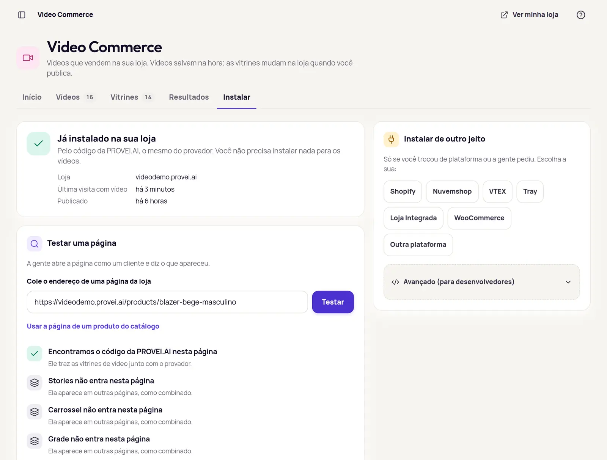Image resolution: width=607 pixels, height=460 pixels.
Task: Select the Instalar tab
Action: tap(237, 97)
